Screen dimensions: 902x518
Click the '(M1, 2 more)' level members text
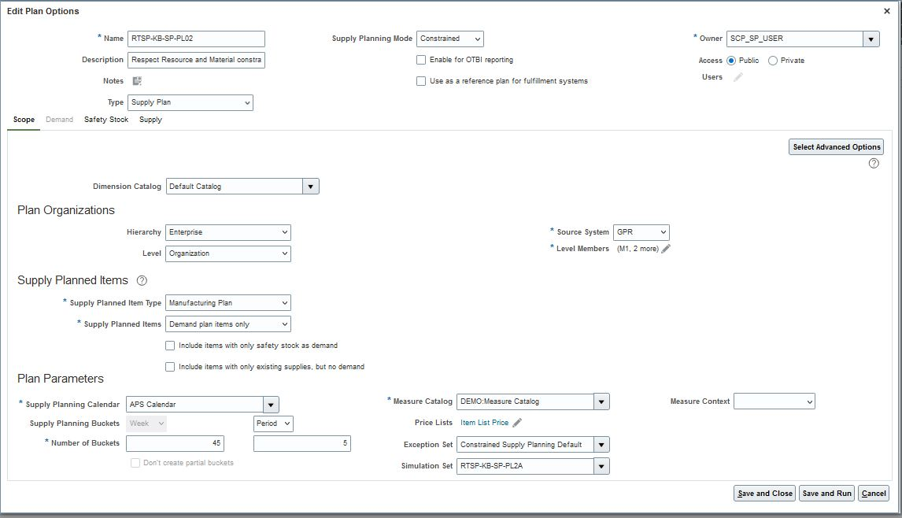(638, 250)
